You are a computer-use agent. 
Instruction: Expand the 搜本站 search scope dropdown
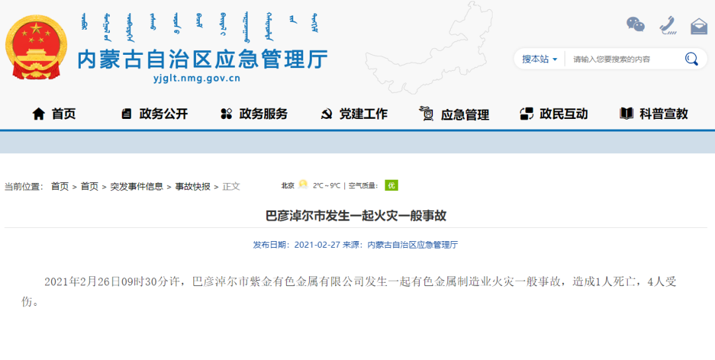[540, 59]
